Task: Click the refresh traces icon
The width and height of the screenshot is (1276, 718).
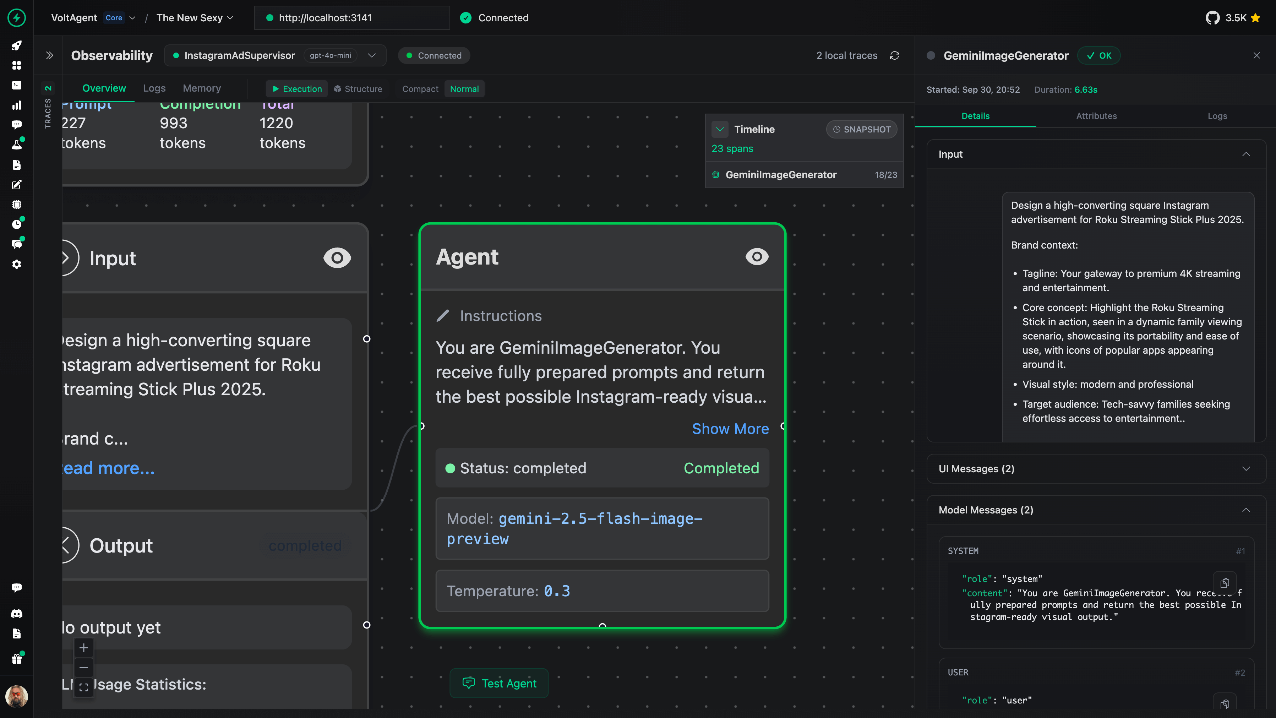Action: click(x=895, y=55)
